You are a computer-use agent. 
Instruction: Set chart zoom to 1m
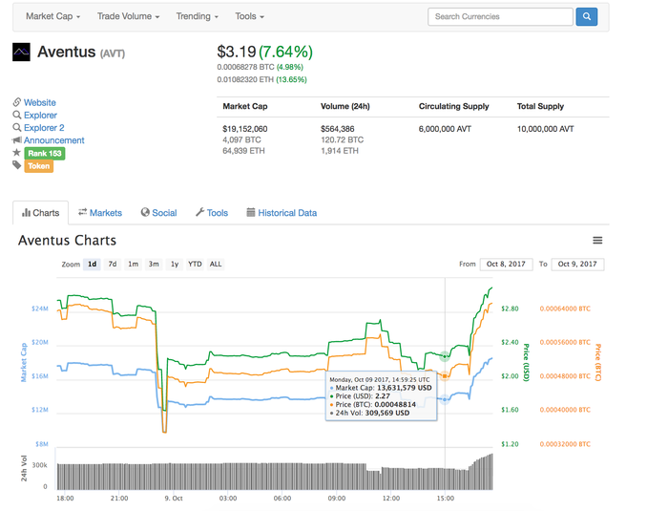coord(134,264)
